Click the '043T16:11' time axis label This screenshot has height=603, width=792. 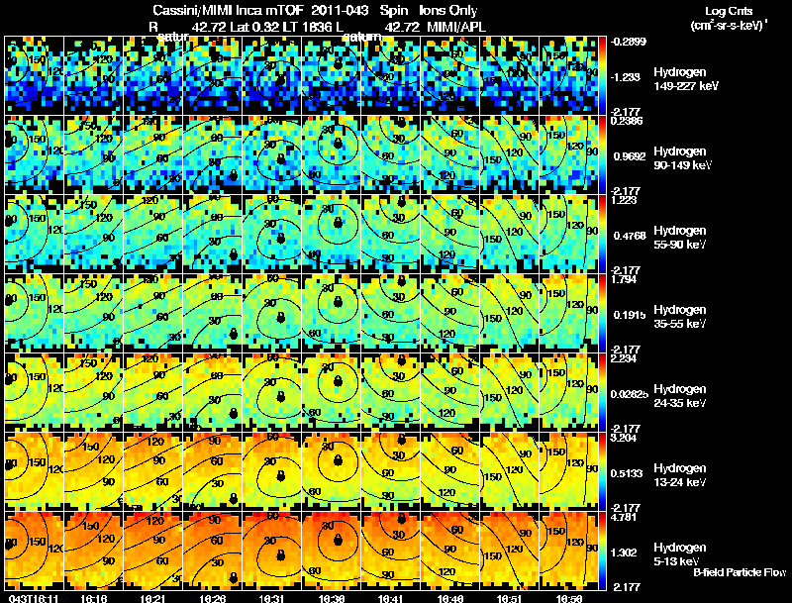point(34,598)
